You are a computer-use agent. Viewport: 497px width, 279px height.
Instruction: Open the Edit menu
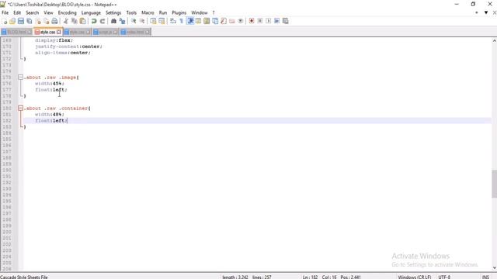pos(17,12)
